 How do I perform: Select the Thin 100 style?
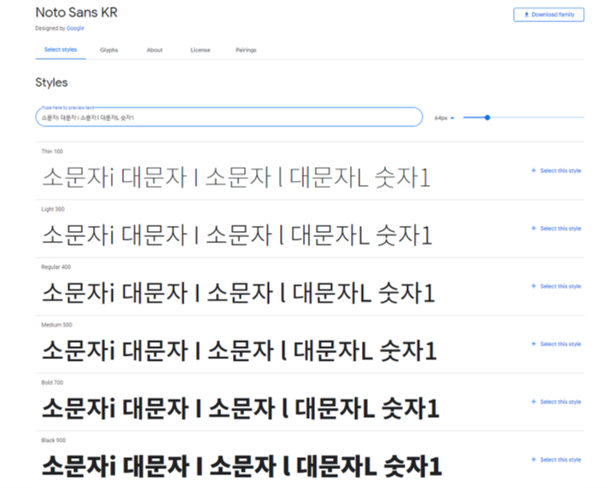coord(557,171)
